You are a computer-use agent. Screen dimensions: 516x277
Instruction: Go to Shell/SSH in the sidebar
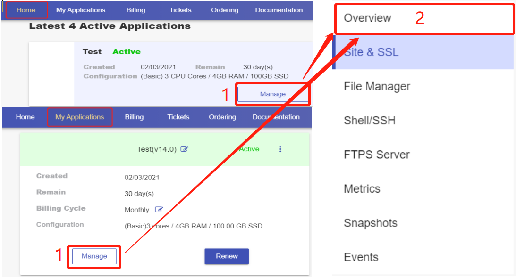[x=369, y=121]
